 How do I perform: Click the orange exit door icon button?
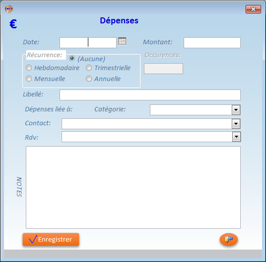[229, 239]
